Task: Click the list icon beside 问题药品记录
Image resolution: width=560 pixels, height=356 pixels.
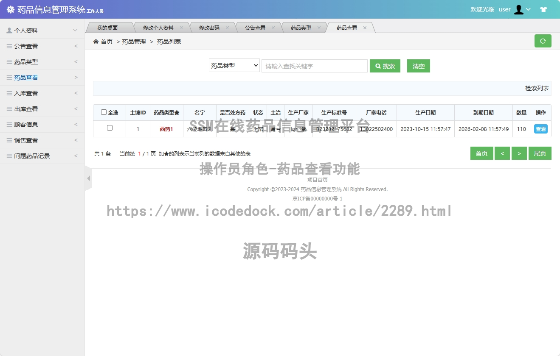Action: pos(9,156)
